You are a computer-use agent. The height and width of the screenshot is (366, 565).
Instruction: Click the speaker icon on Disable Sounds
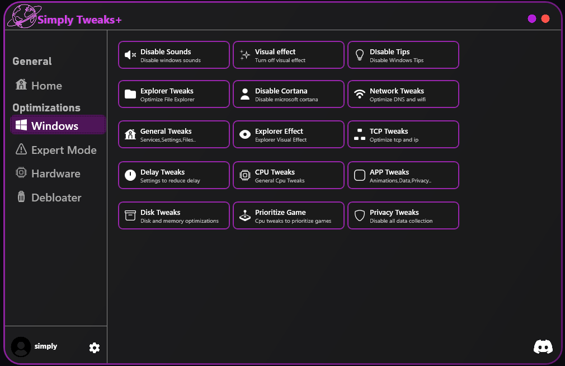click(129, 55)
